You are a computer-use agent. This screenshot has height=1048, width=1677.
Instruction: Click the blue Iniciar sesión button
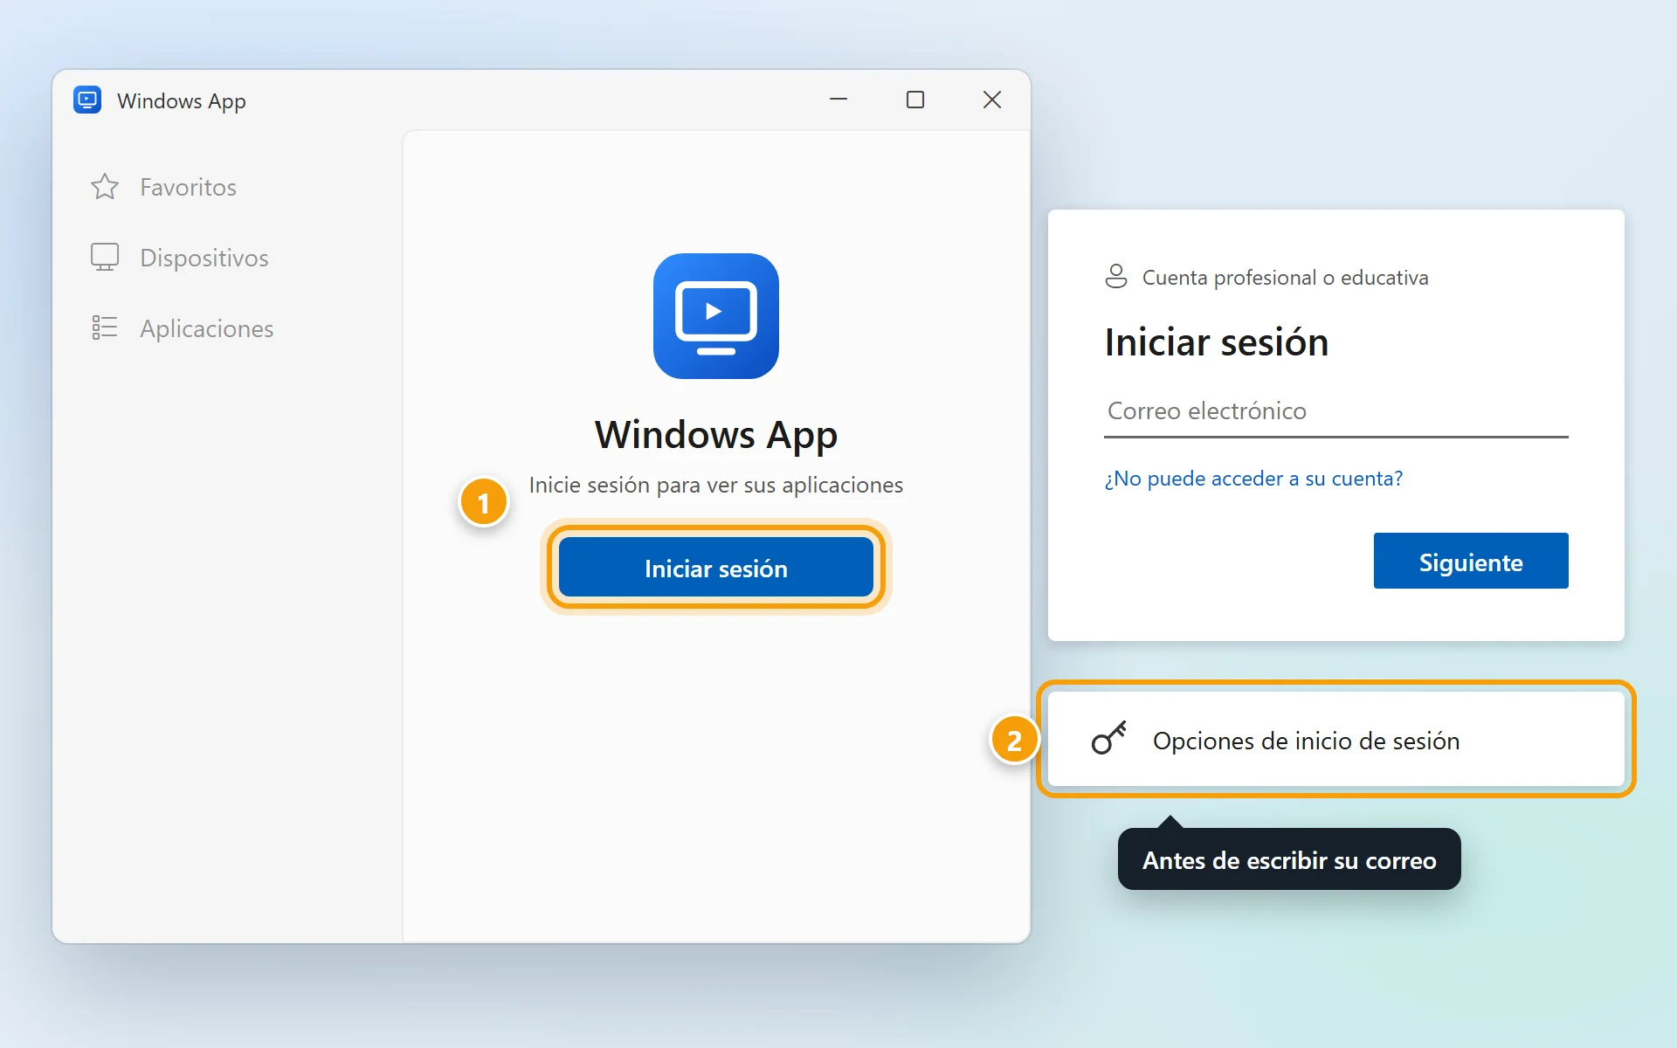(x=716, y=569)
